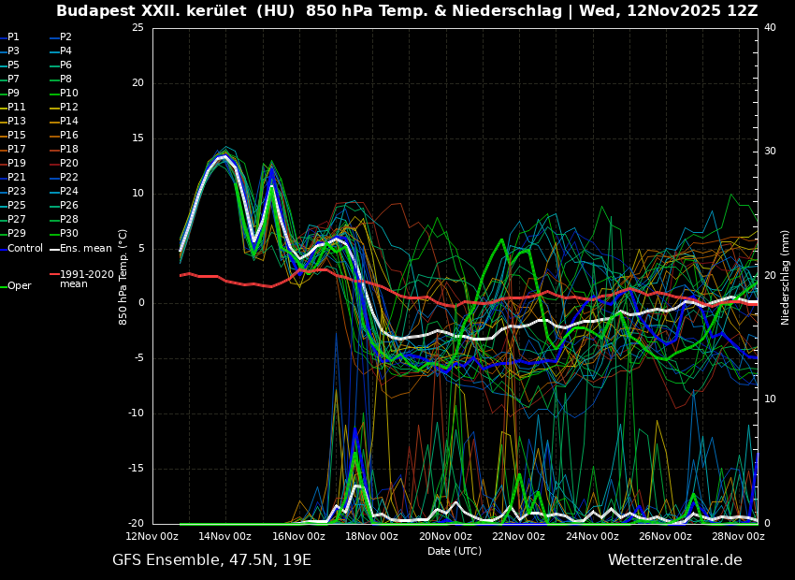
Task: Click the Control run legend entry
Action: [24, 249]
